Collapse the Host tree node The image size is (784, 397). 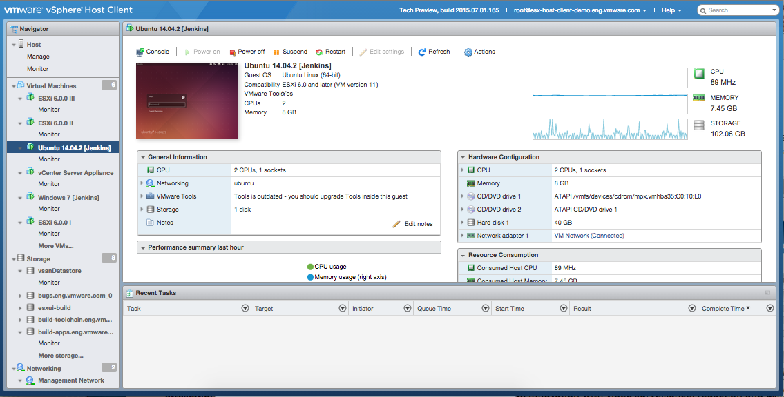pos(14,45)
